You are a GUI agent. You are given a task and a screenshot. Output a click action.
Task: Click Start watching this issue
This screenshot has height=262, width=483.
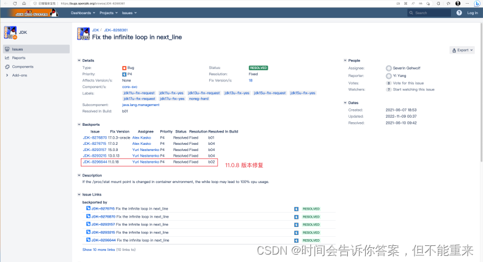pos(414,89)
